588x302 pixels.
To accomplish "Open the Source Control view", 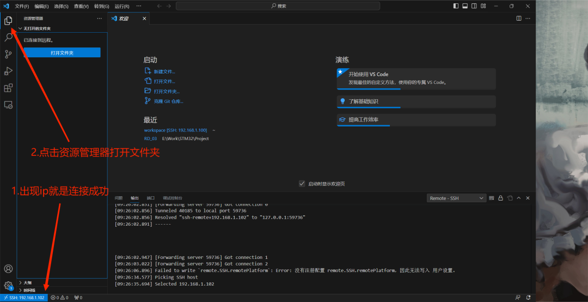I will 8,55.
